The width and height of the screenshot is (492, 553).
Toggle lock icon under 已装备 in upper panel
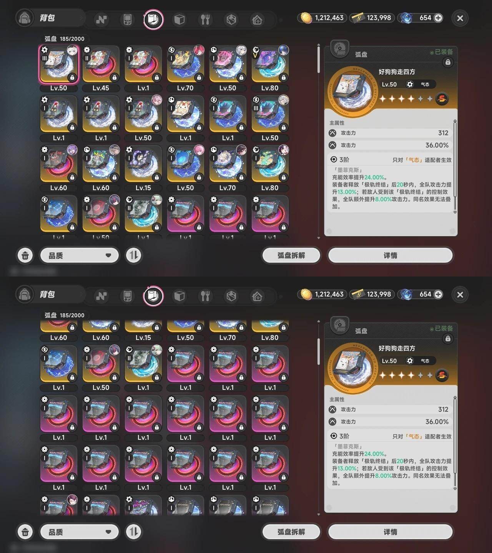[448, 62]
